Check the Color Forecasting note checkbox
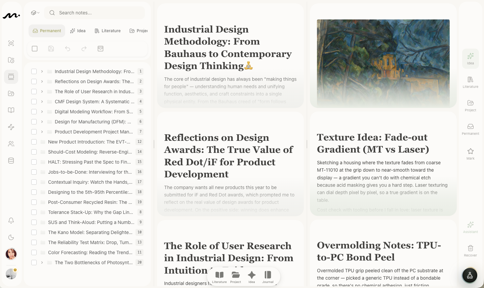 34,252
